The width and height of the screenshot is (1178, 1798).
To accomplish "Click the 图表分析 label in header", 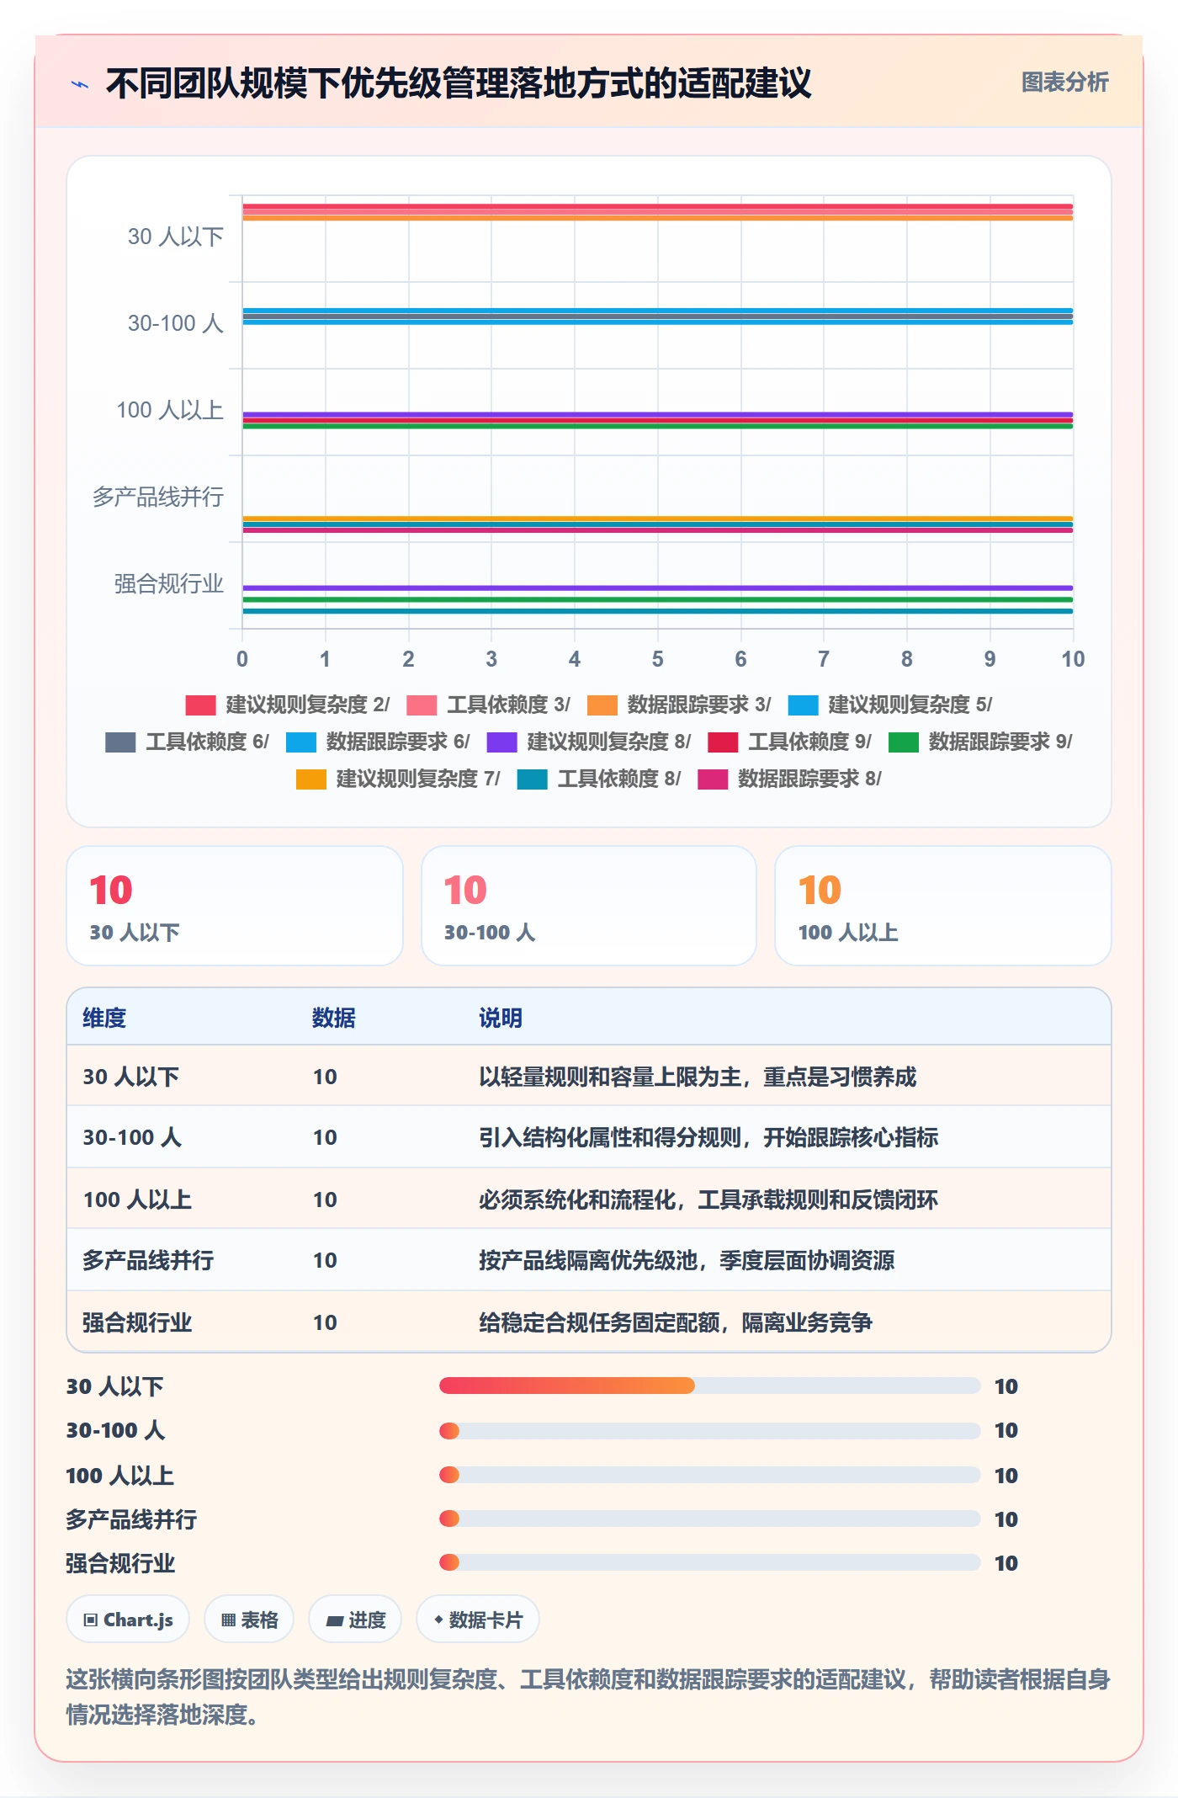I will click(x=1064, y=82).
